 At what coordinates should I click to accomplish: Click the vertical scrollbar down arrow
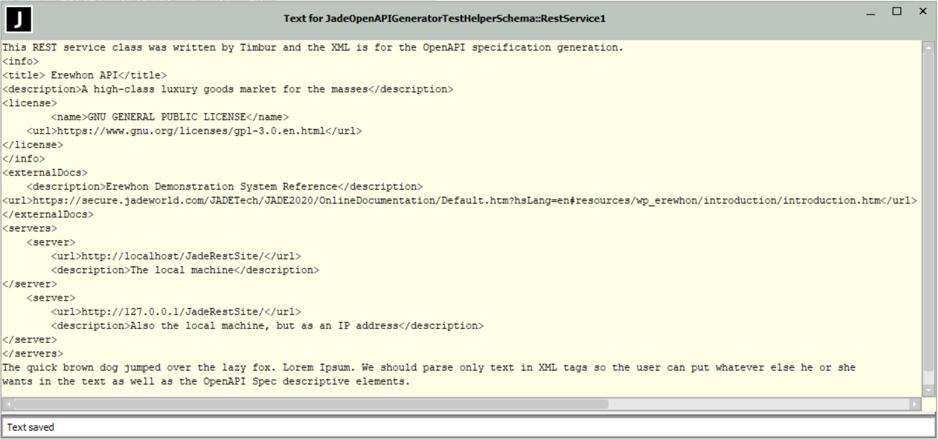(x=928, y=391)
